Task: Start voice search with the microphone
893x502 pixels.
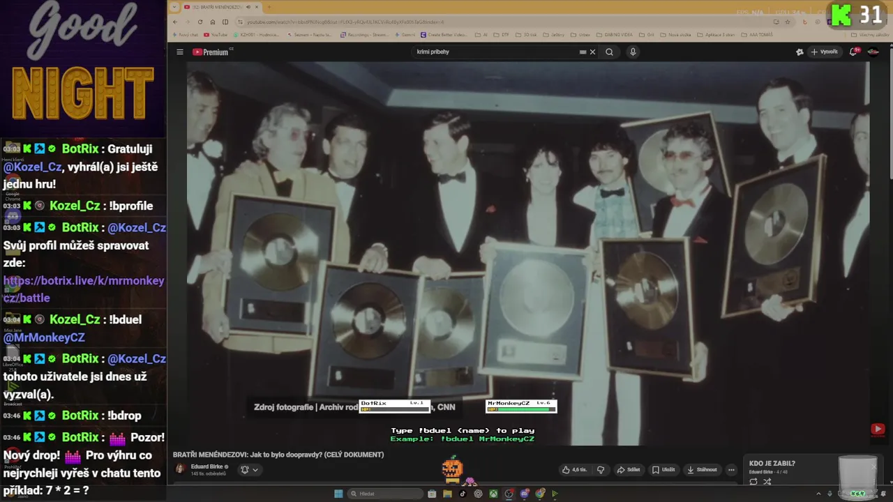Action: click(633, 52)
